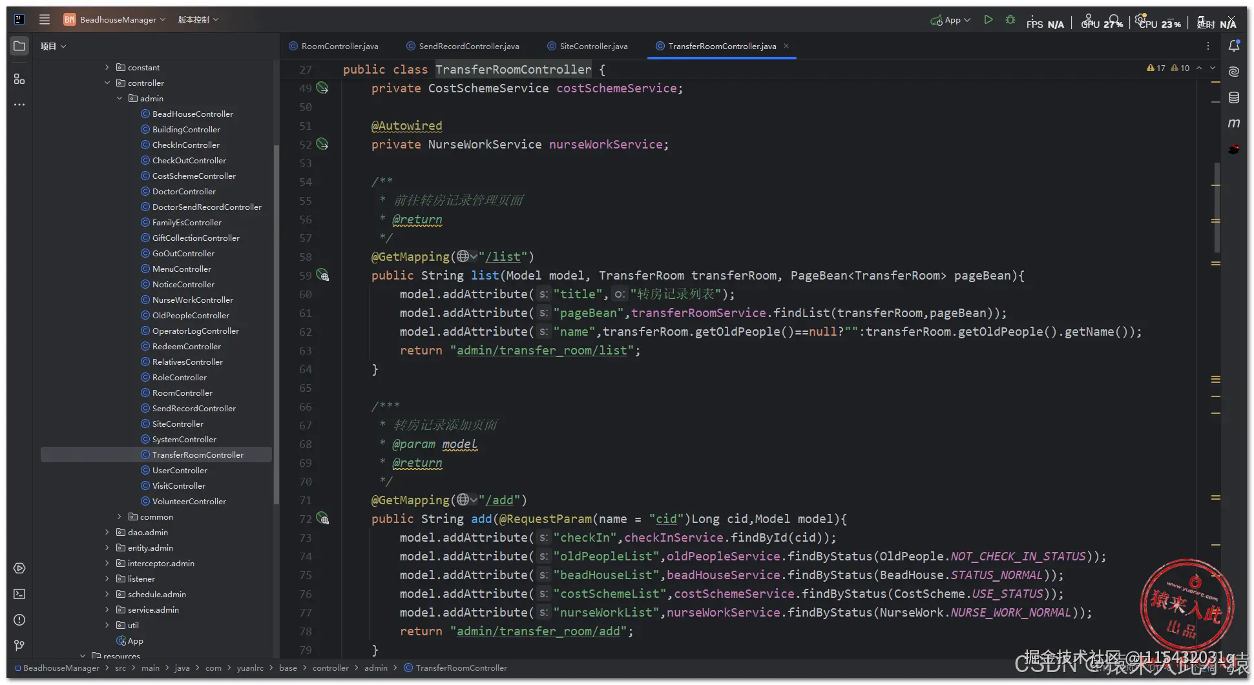Switch to RoomController.java tab
The width and height of the screenshot is (1254, 685).
334,46
